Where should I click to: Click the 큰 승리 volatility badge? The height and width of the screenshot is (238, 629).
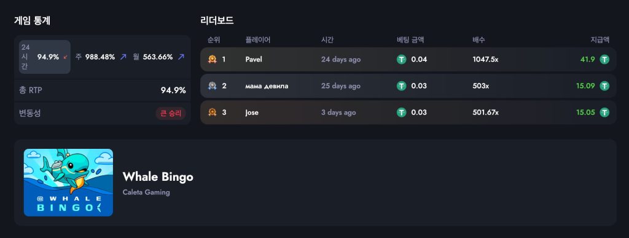click(x=171, y=114)
